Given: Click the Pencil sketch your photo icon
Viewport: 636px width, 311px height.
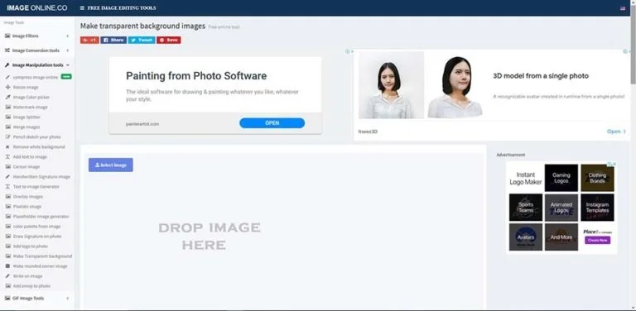Looking at the screenshot, I should click(7, 136).
